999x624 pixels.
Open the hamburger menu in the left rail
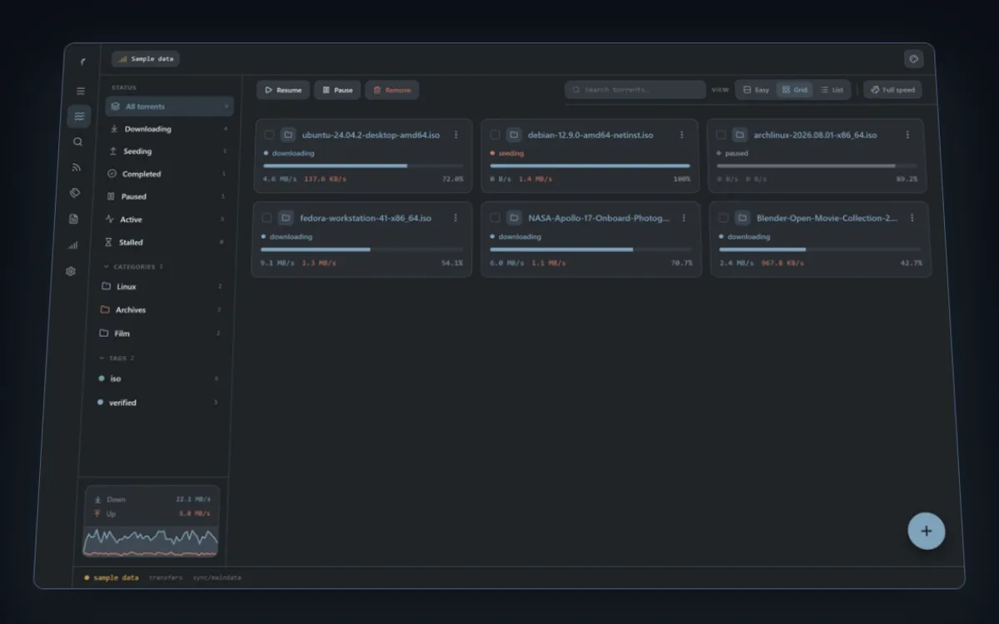(x=81, y=91)
